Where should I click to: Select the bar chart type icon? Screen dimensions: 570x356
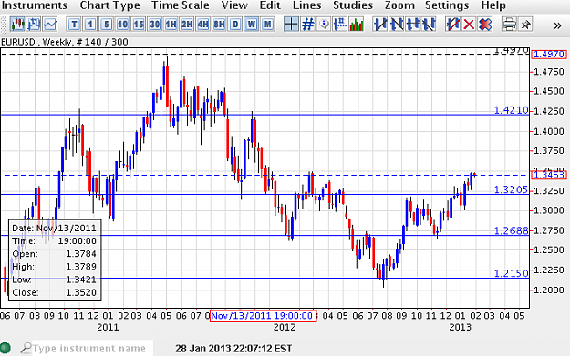34,25
